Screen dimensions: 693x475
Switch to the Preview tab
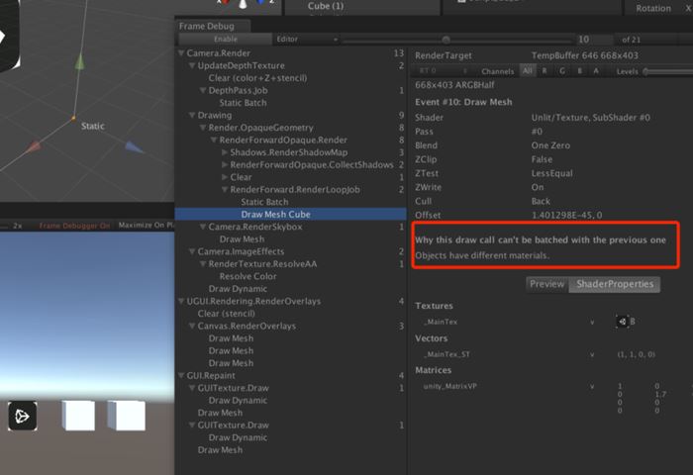(546, 284)
